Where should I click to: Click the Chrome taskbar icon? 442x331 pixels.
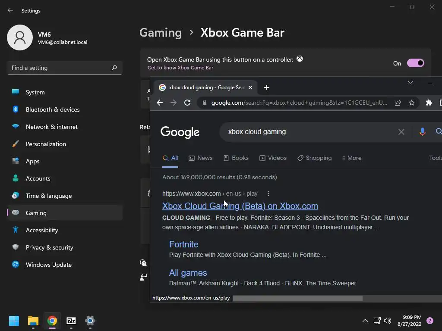point(52,321)
